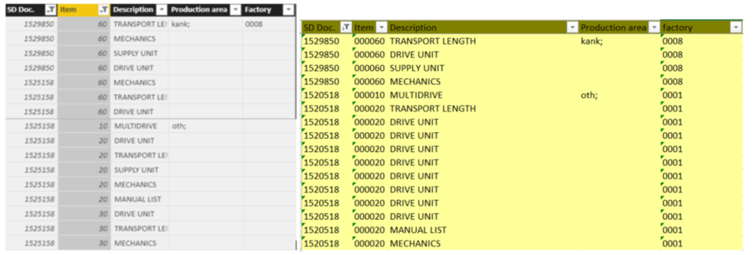Select item 20 DRIVE UNIT cell in left table
Screen dimensions: 755x255
pyautogui.click(x=139, y=141)
